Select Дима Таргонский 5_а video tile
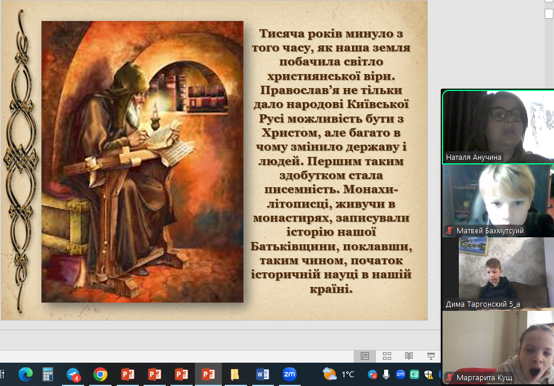Viewport: 554px width, 386px height. 498,274
